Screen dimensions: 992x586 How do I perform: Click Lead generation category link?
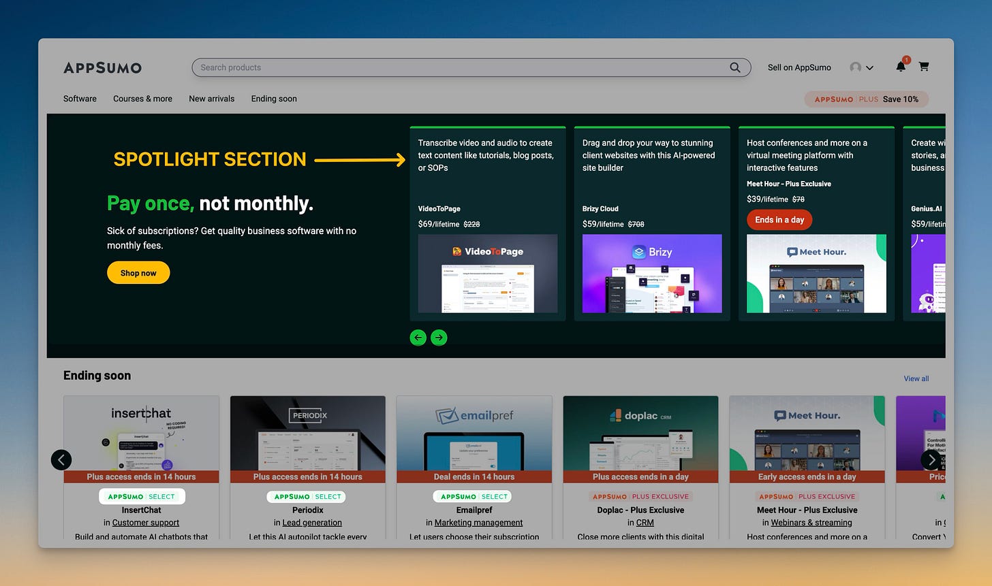click(x=312, y=523)
